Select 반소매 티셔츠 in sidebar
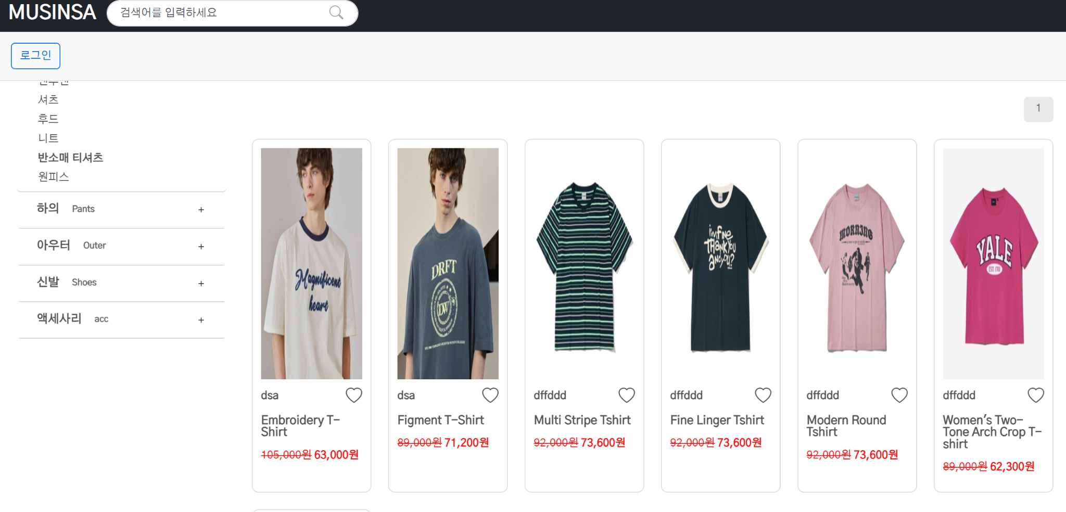1066x512 pixels. pos(70,158)
